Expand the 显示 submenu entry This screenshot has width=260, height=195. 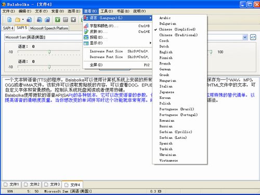pyautogui.click(x=118, y=43)
